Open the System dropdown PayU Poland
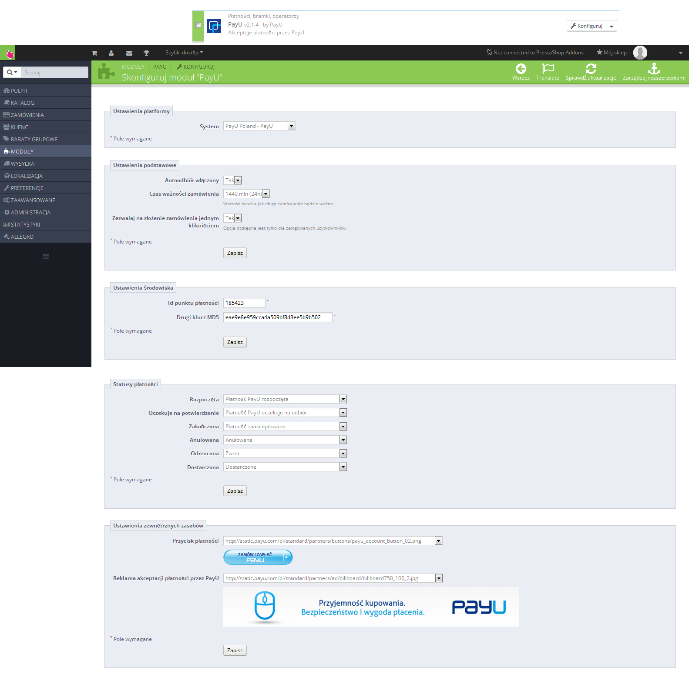 (x=259, y=126)
